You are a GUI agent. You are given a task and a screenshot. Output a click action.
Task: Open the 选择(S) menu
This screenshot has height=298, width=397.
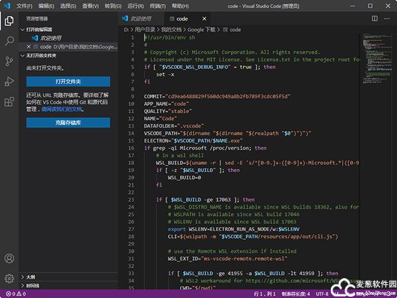click(68, 6)
